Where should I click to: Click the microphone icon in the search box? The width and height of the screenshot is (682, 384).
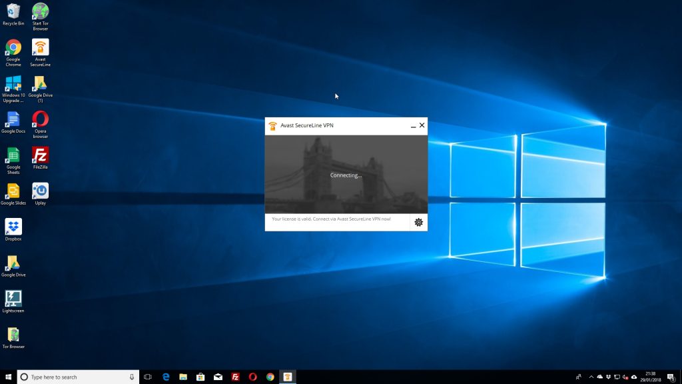(132, 377)
